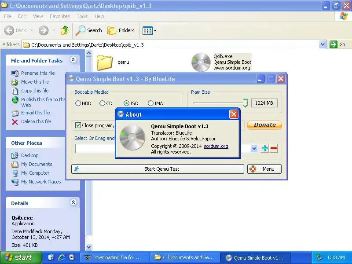Viewport: 352px width, 264px height.
Task: Click Start Qemu Test button
Action: click(x=158, y=169)
